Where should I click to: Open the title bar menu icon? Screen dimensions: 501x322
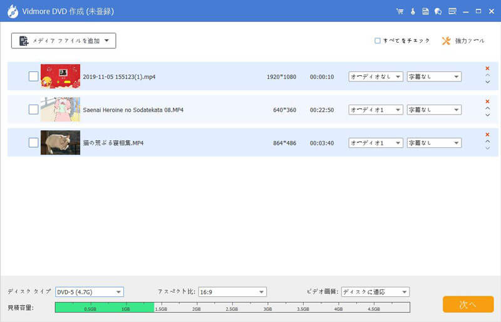coord(452,11)
